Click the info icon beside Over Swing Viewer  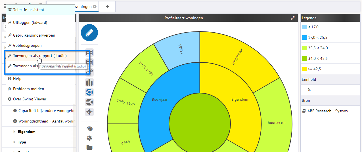tap(10, 99)
